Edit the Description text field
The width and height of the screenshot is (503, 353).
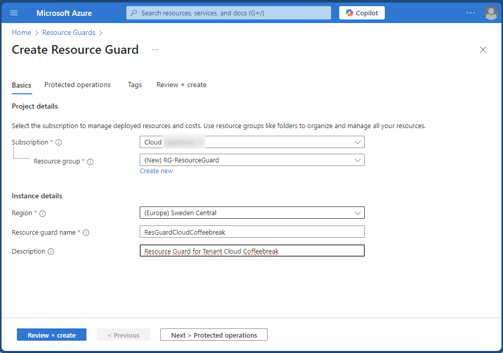pyautogui.click(x=252, y=251)
